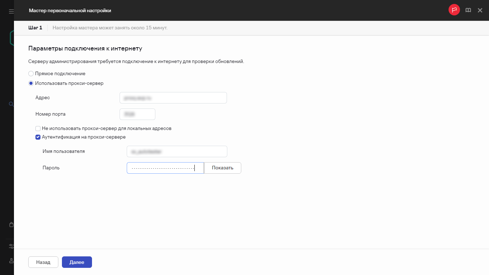Open the help book icon

468,10
